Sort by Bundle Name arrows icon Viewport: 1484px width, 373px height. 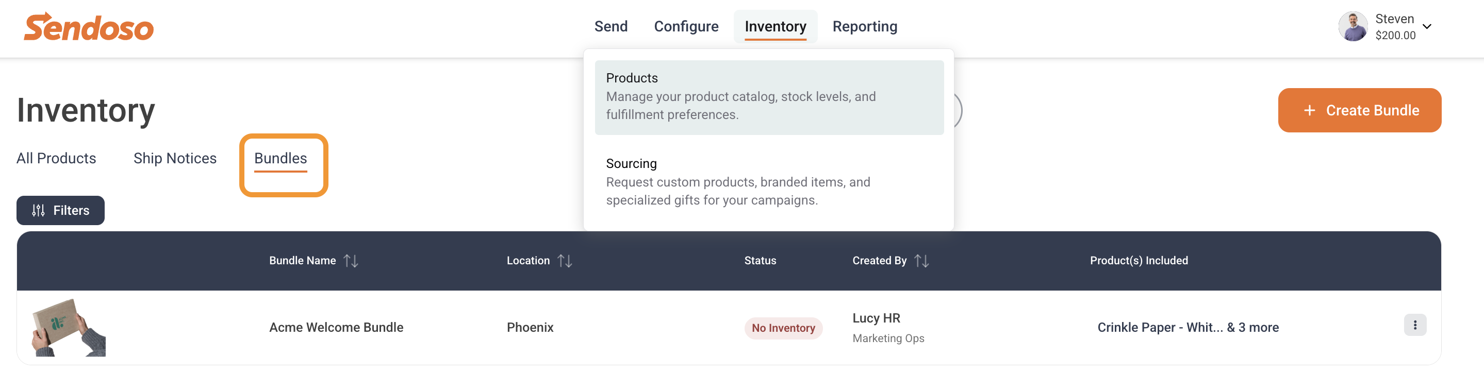(351, 261)
